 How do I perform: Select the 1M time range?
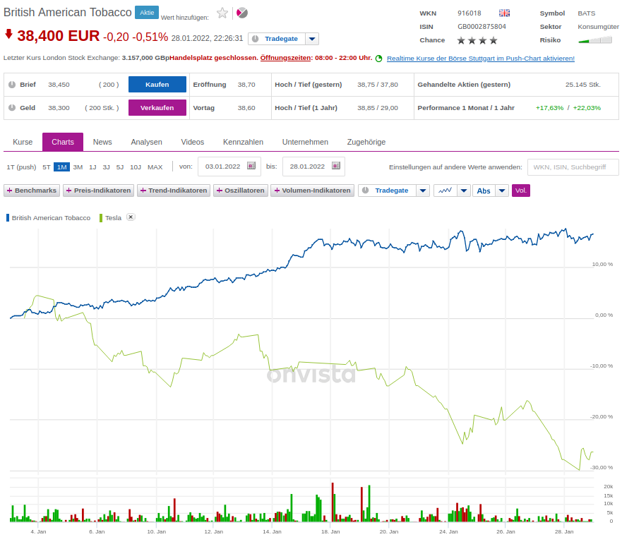coord(62,167)
